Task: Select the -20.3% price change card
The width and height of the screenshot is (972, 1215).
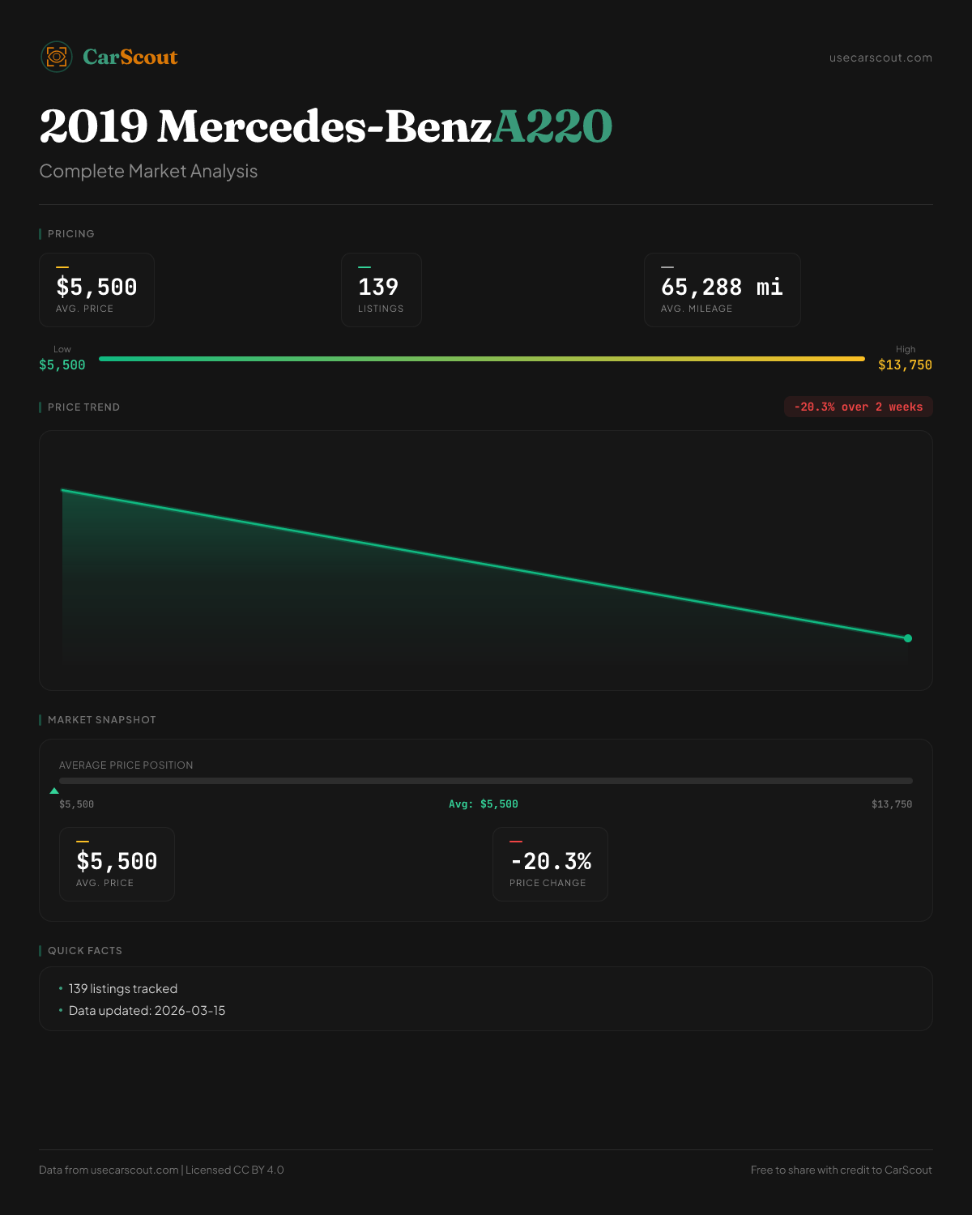Action: coord(550,864)
